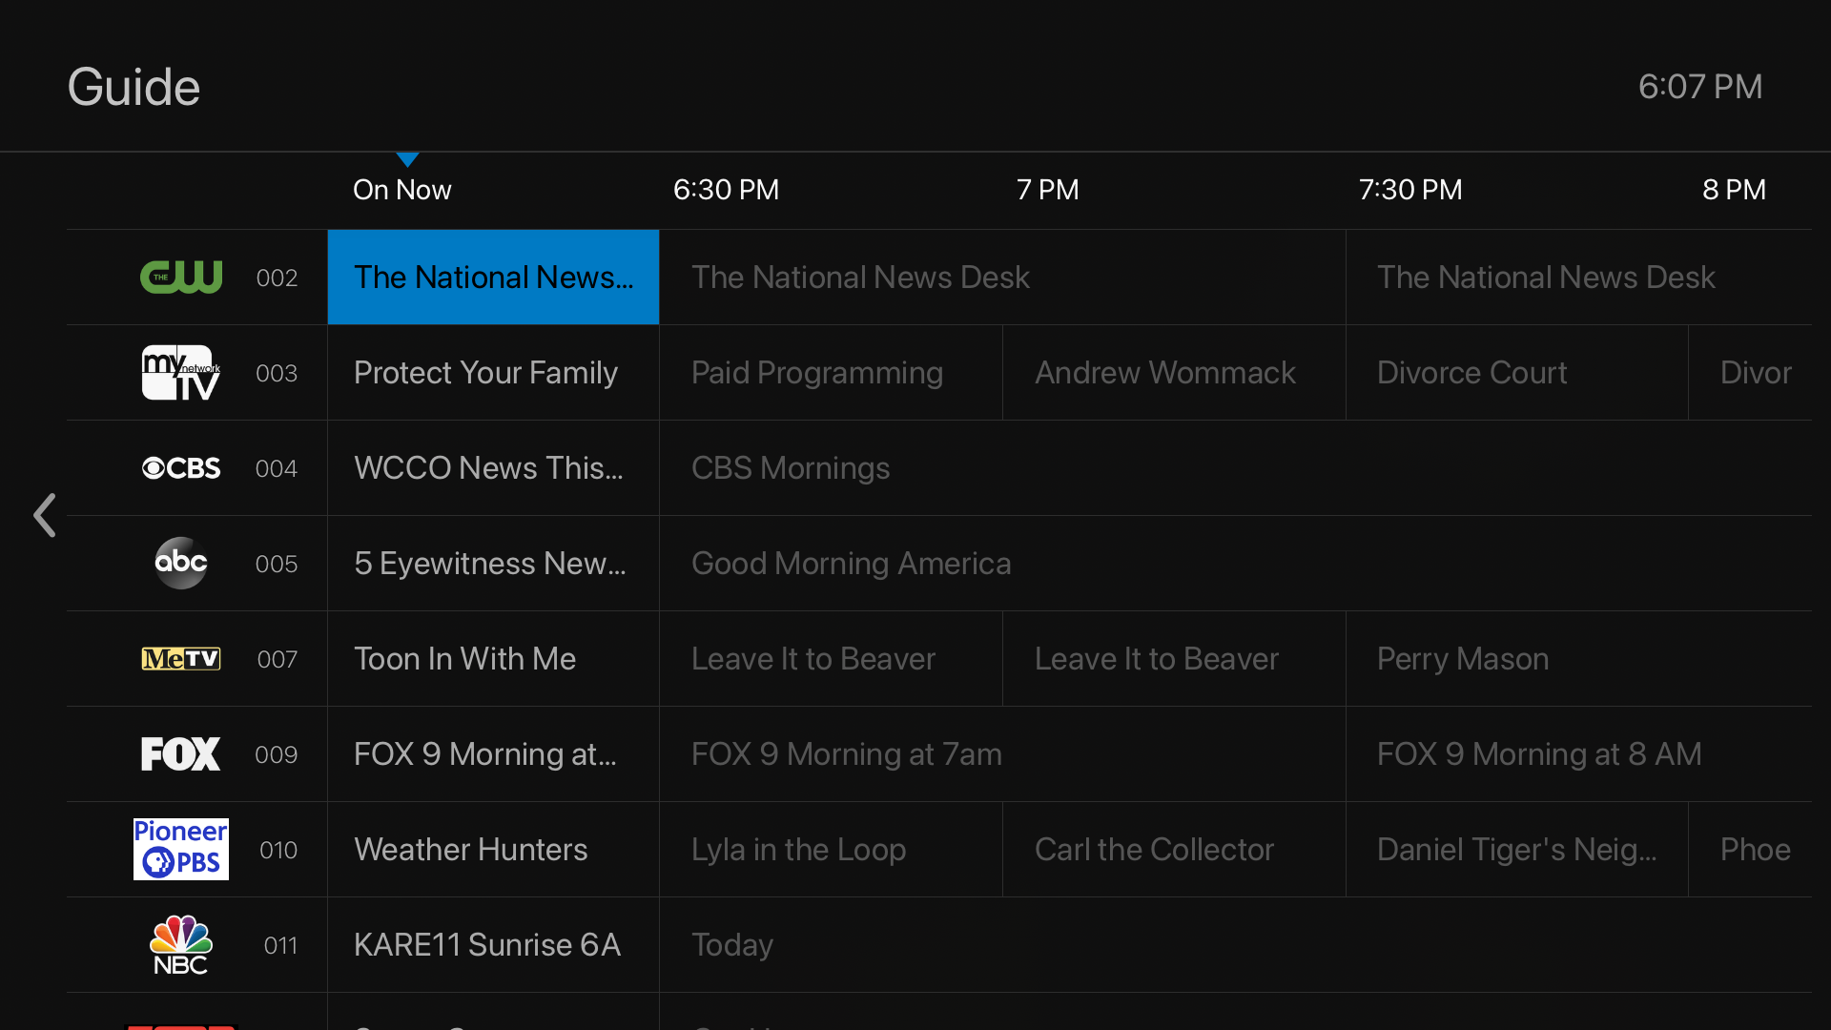Open KARE11 Sunrise 6A
Image resolution: width=1831 pixels, height=1030 pixels.
coord(493,944)
